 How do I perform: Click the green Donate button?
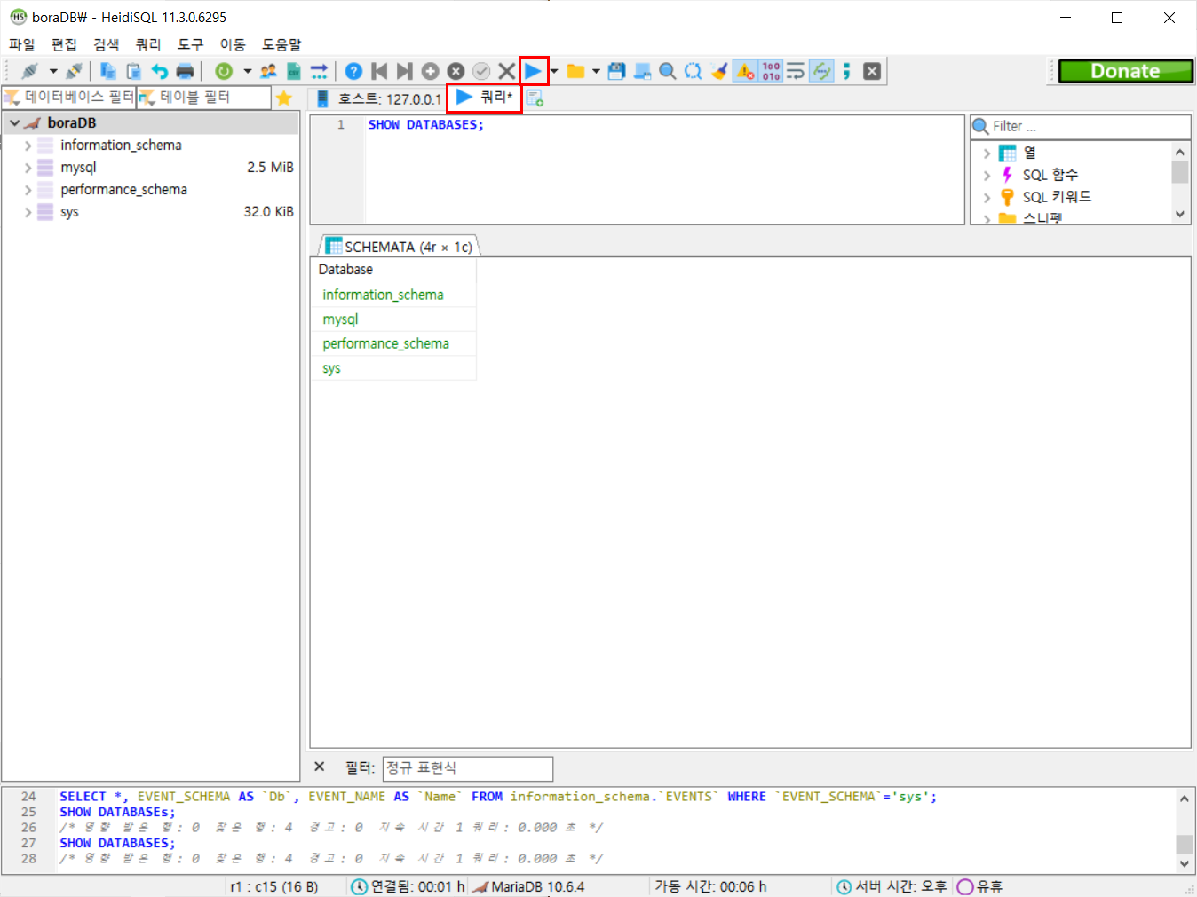tap(1125, 71)
